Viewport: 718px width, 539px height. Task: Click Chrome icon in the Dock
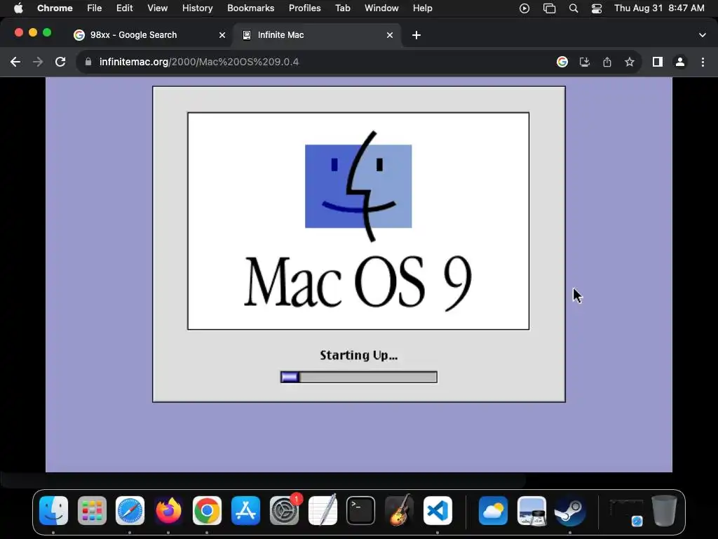(x=207, y=511)
